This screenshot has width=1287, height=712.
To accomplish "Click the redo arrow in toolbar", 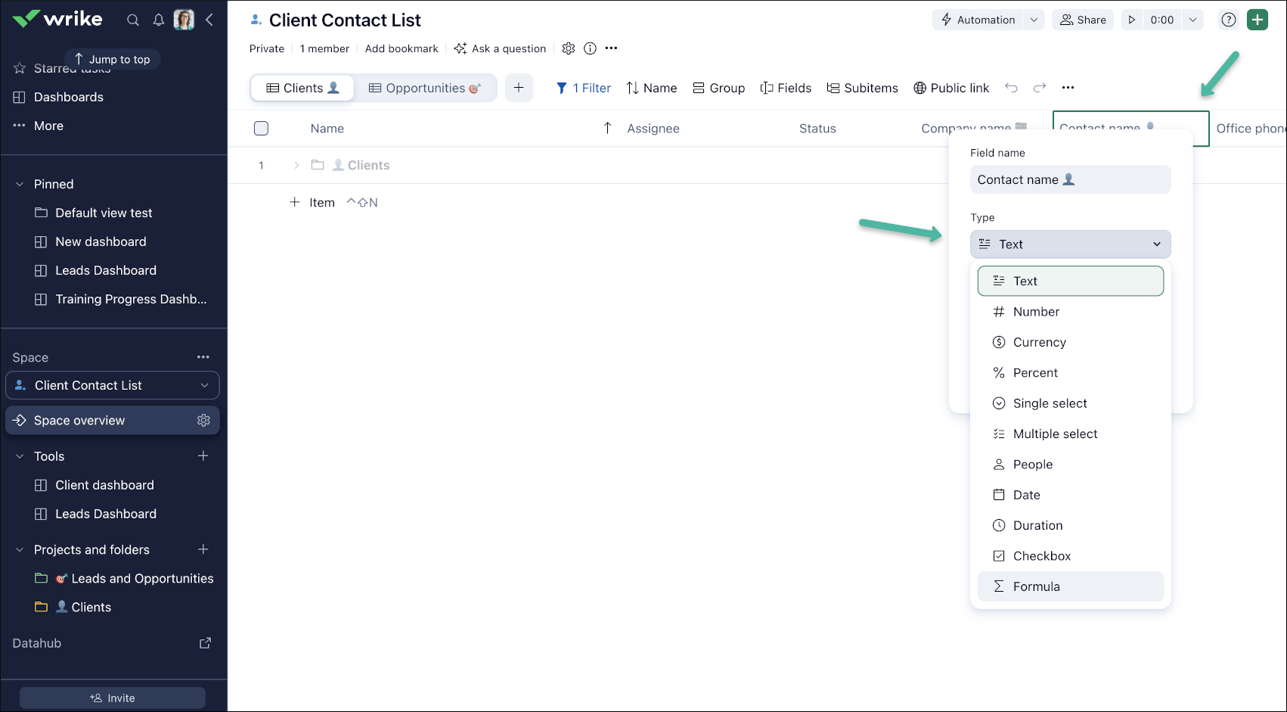I will pos(1040,88).
